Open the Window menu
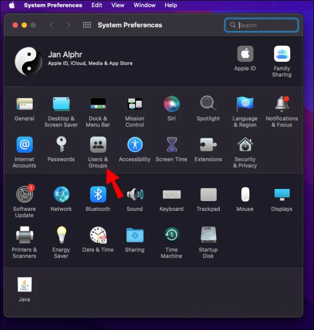 click(x=145, y=5)
